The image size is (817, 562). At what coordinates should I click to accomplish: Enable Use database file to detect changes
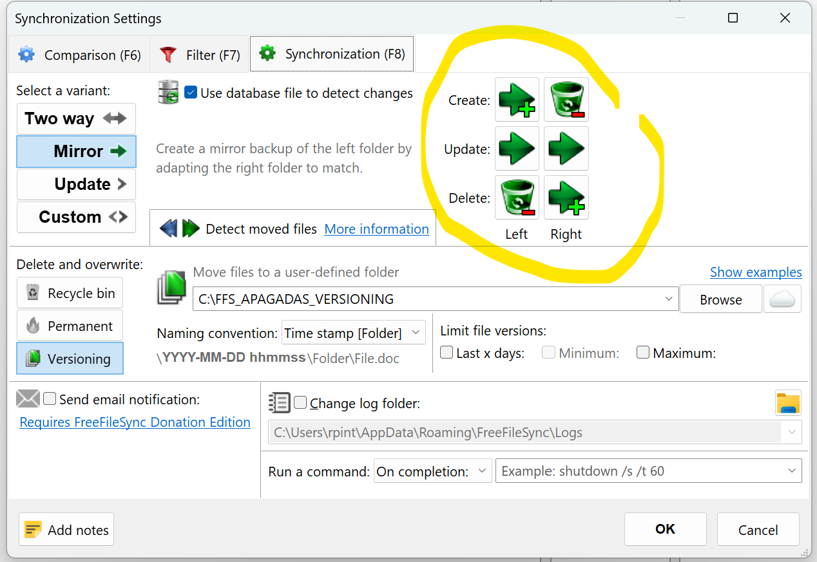click(191, 93)
